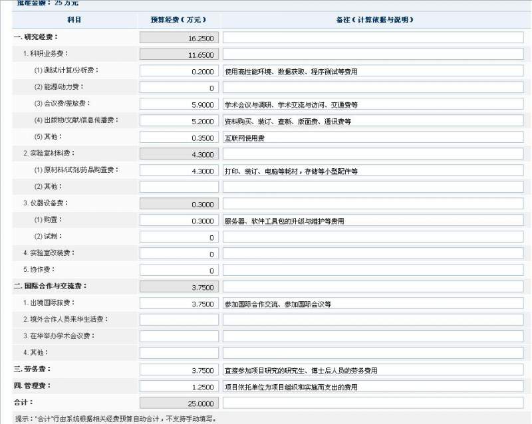
Task: Click the 研究经费 total field showing 16.2500
Action: click(179, 38)
